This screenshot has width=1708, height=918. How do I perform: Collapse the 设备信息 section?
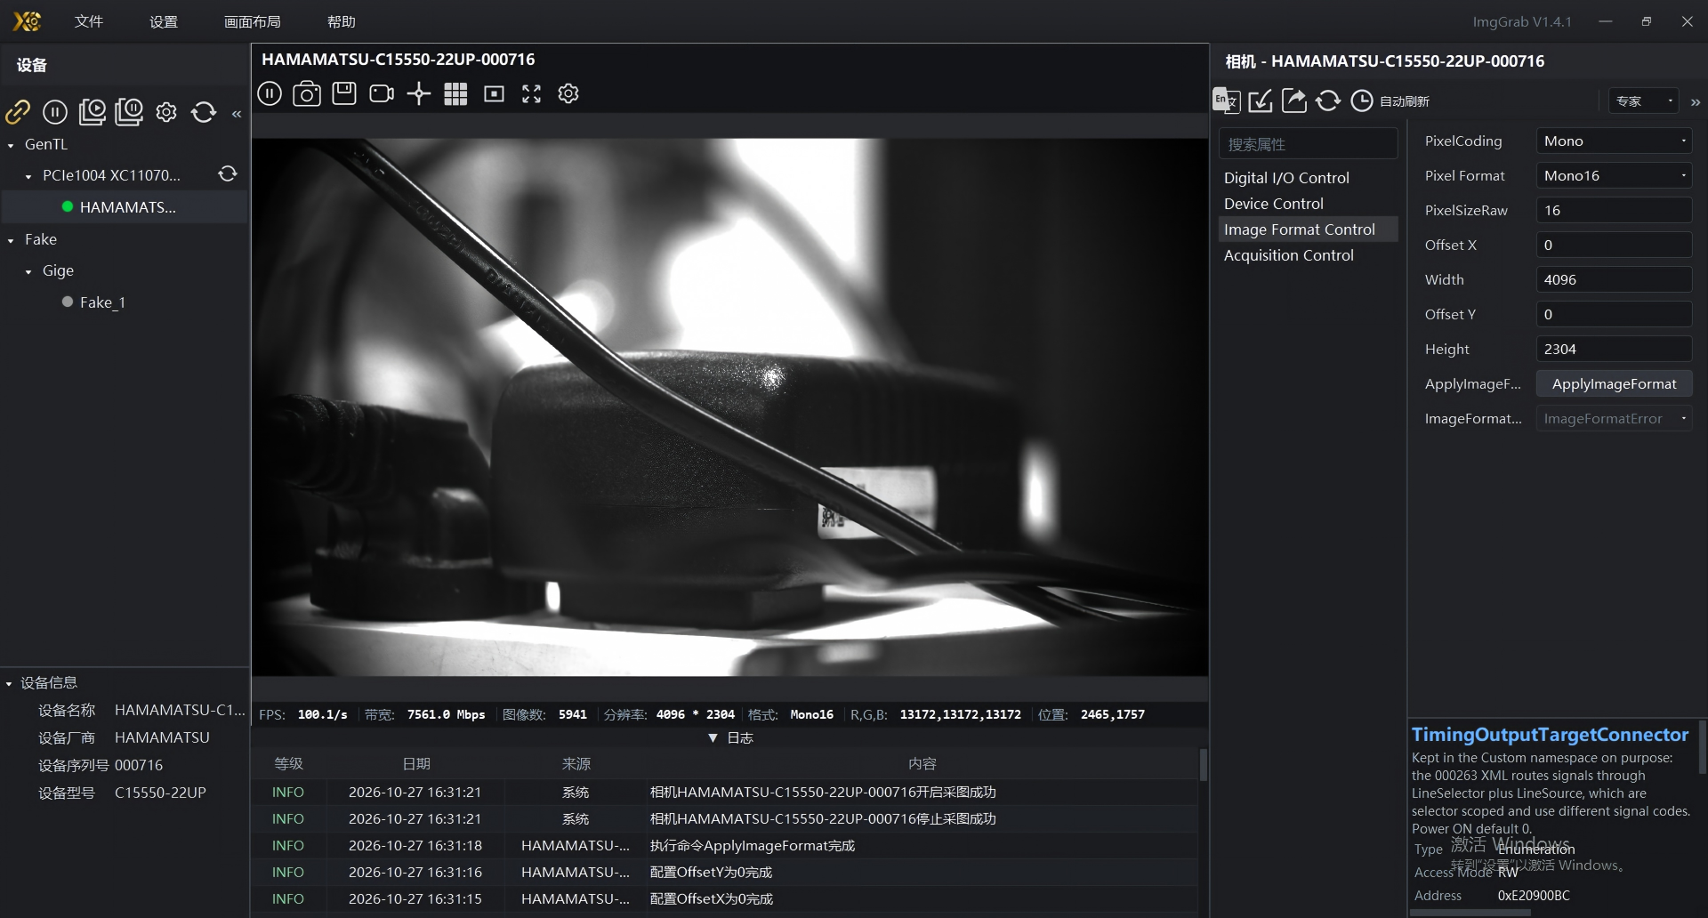pyautogui.click(x=9, y=683)
